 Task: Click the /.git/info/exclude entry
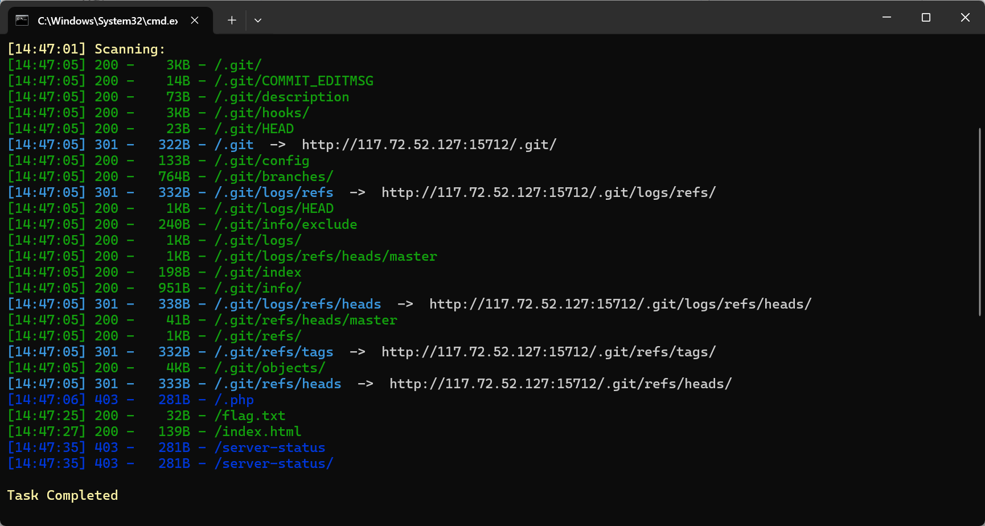click(286, 224)
